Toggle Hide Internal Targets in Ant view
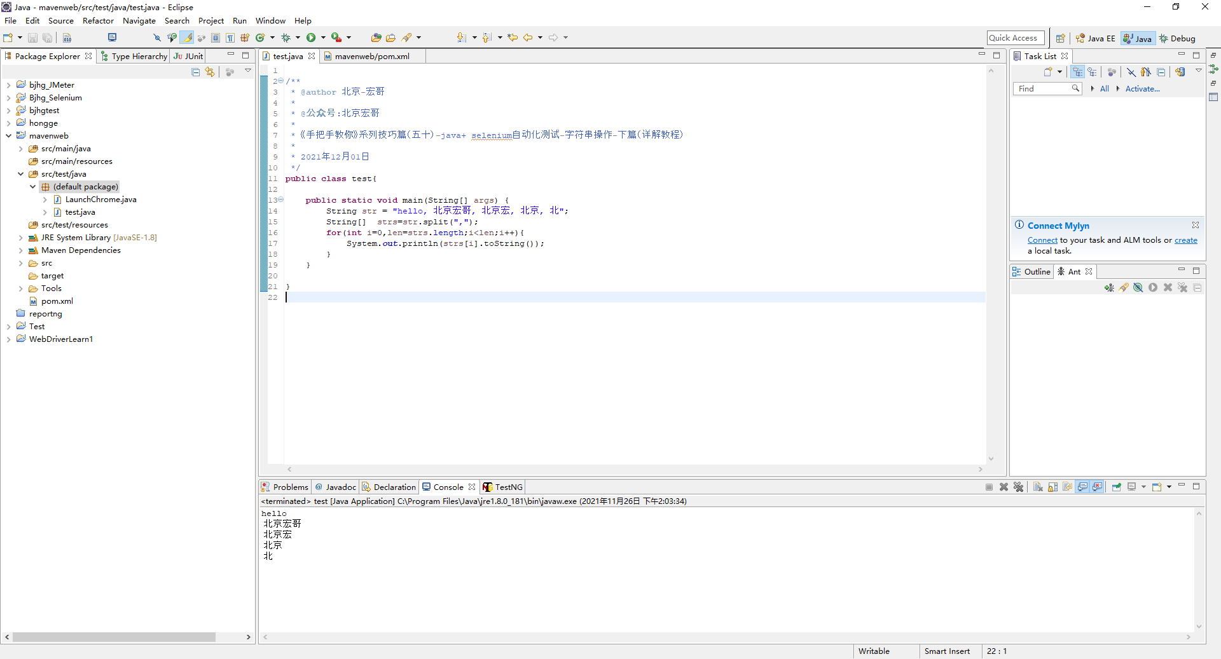The width and height of the screenshot is (1221, 659). tap(1138, 288)
